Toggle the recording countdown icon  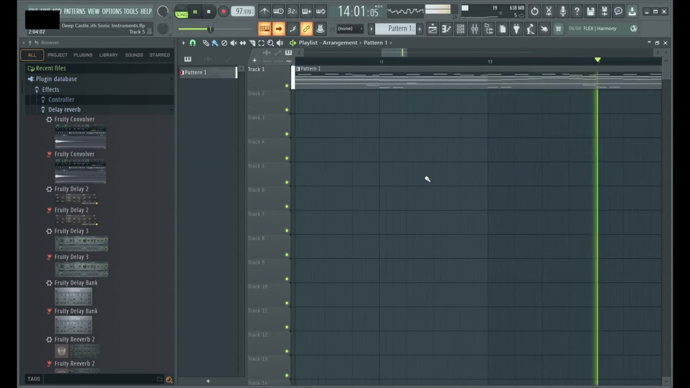[x=292, y=11]
